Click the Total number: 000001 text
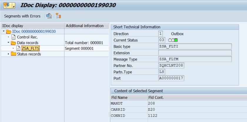247x122 pixels. click(x=84, y=43)
